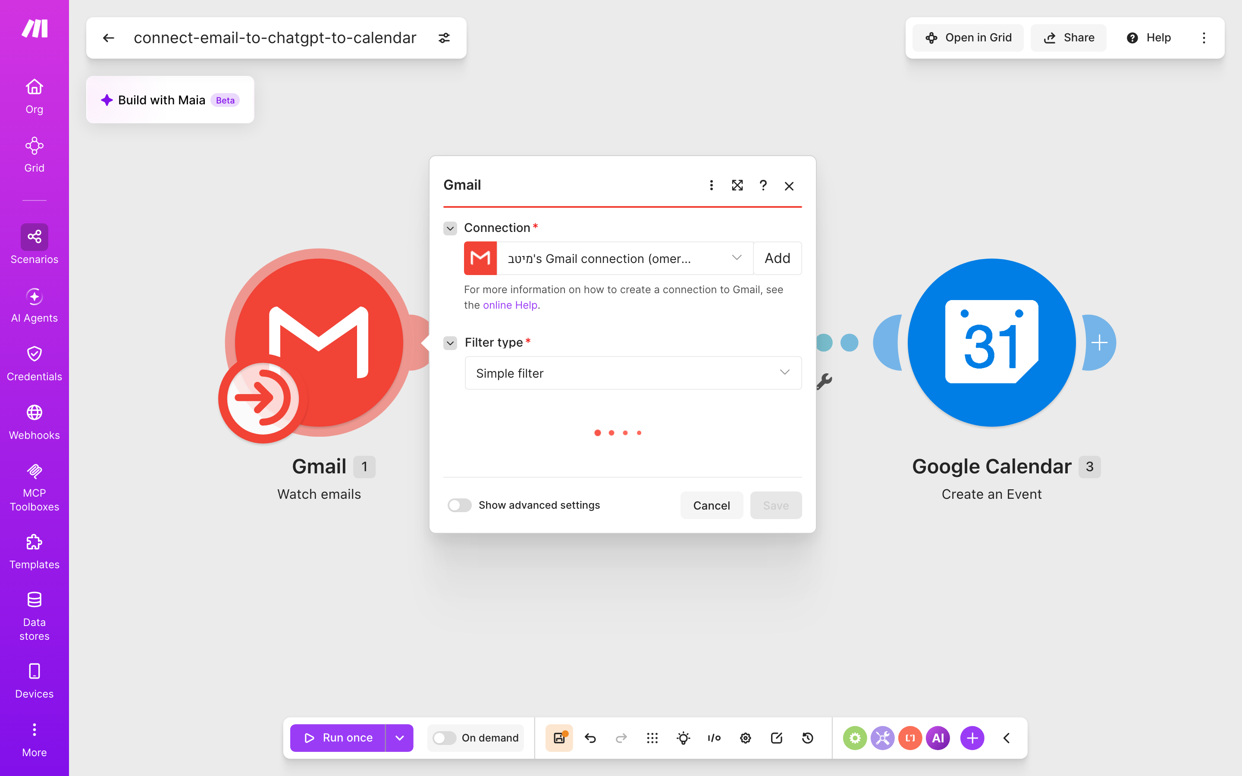Open Data stores section

[34, 616]
